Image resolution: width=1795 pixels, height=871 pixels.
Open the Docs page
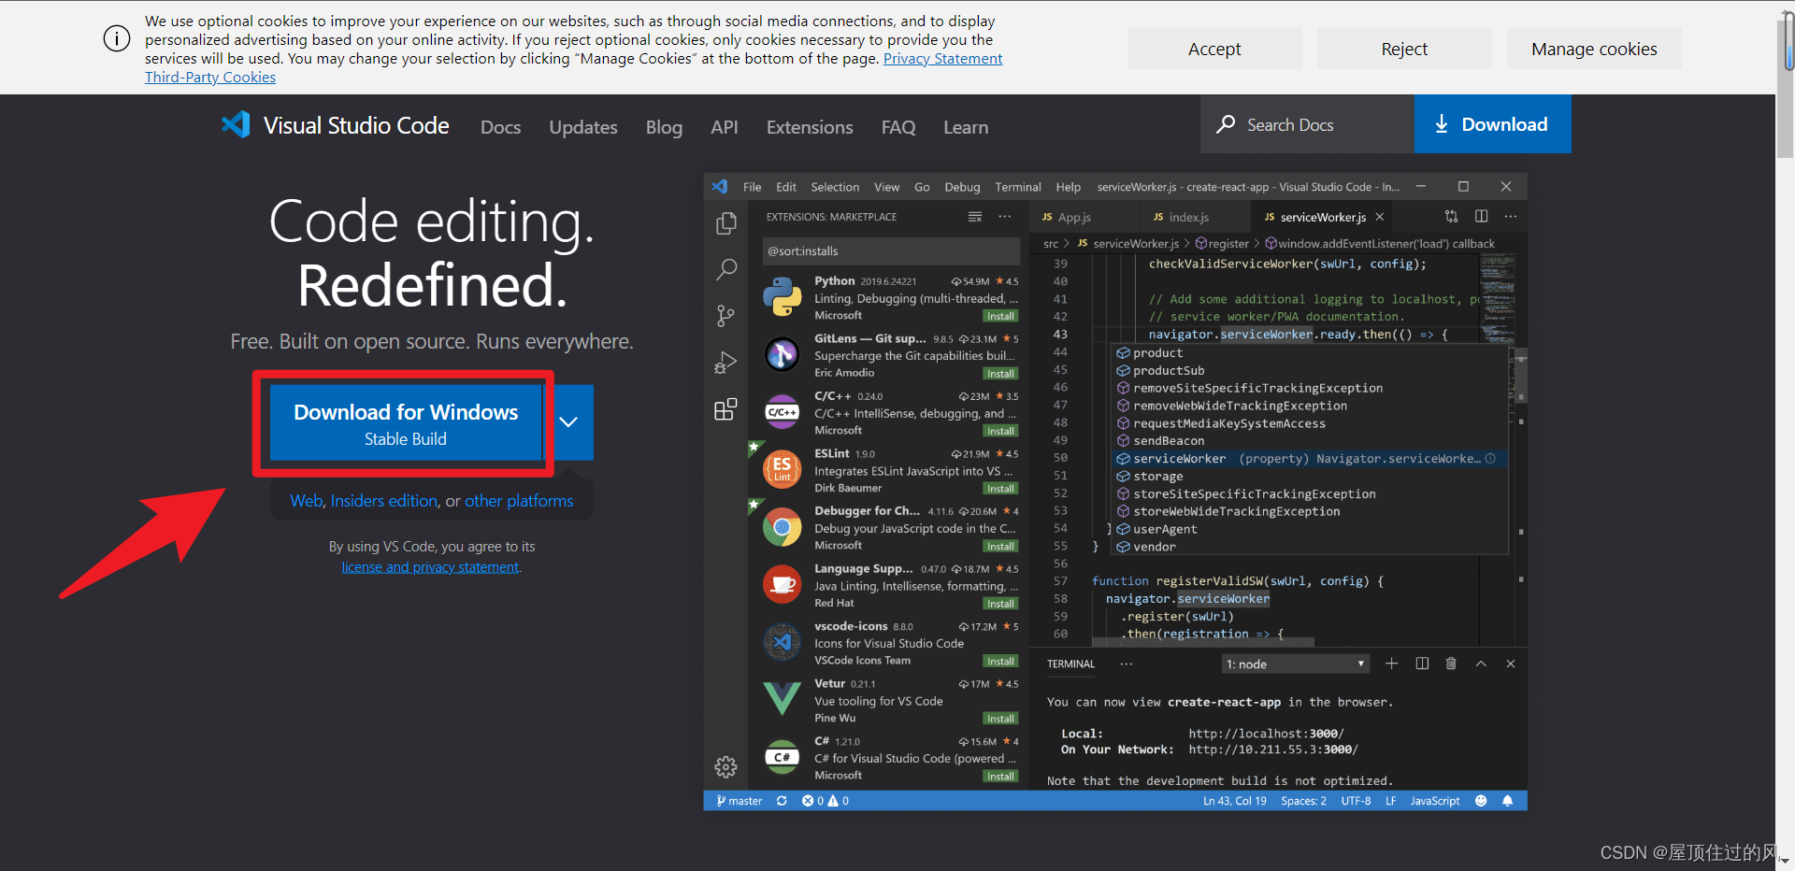pyautogui.click(x=500, y=127)
